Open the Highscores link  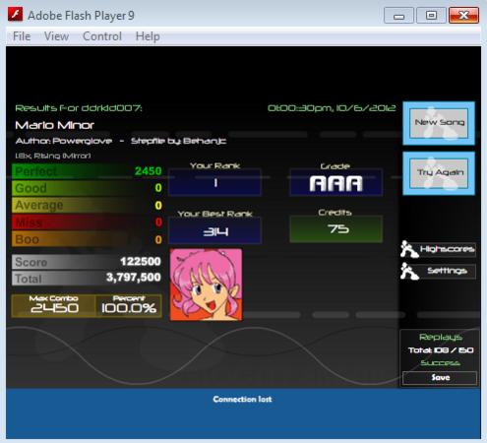[448, 249]
